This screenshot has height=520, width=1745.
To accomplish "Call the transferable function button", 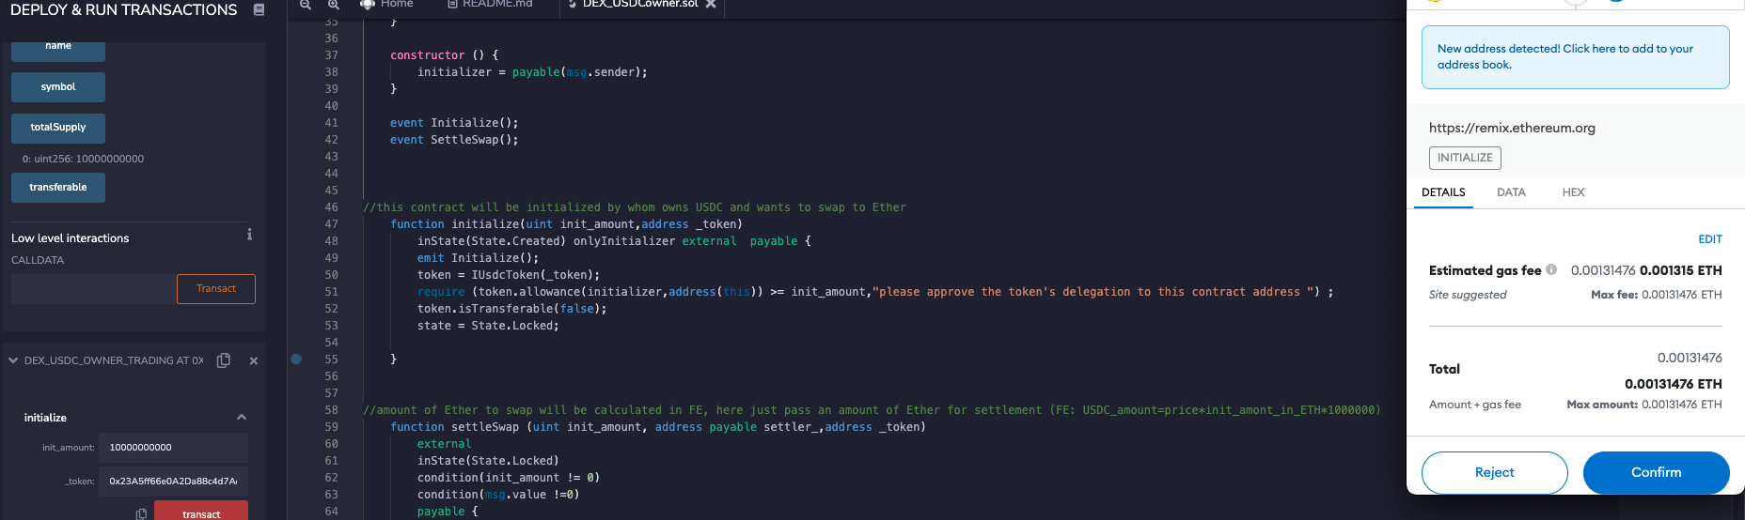I will [x=58, y=188].
